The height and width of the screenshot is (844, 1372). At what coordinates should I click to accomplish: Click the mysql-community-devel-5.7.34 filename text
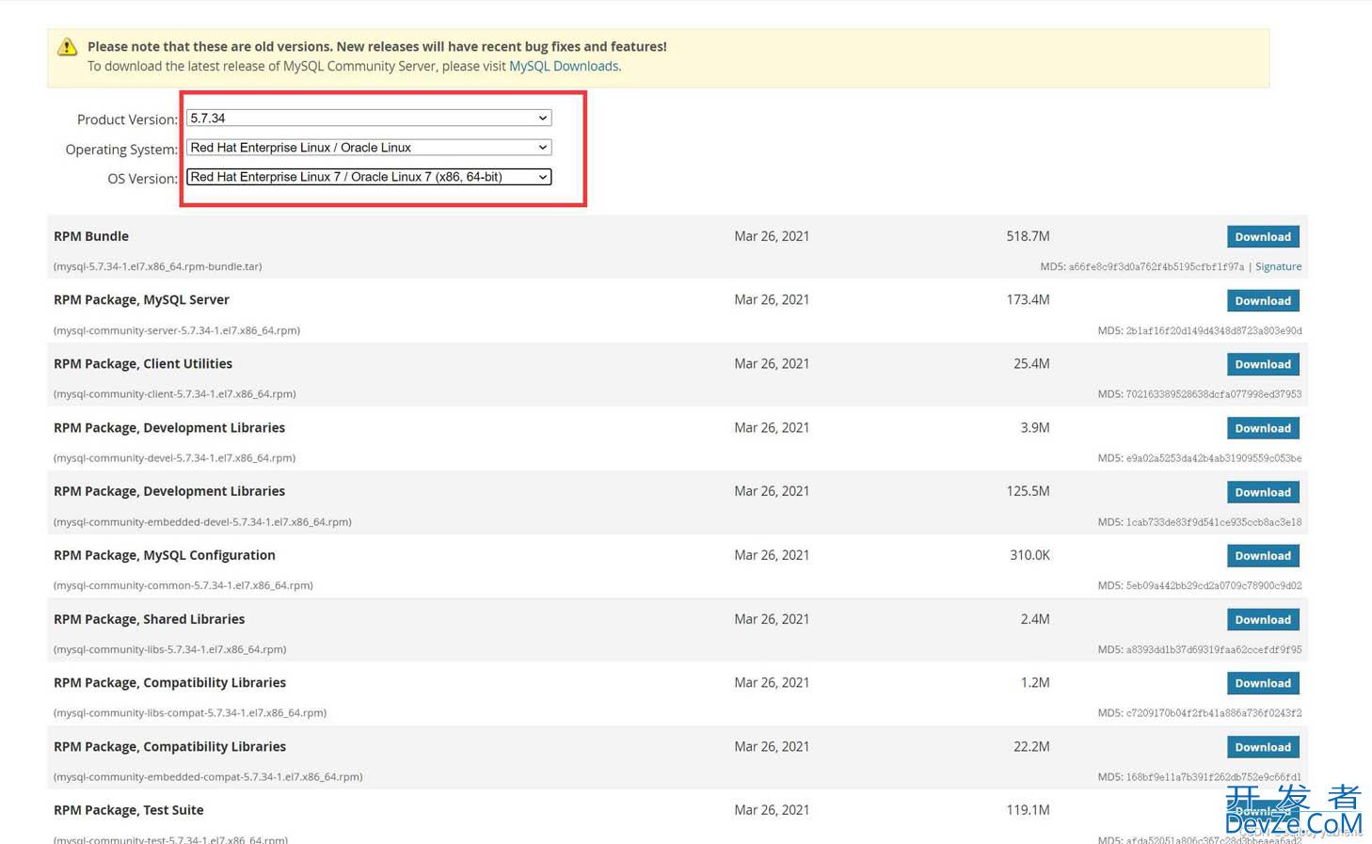click(x=175, y=458)
